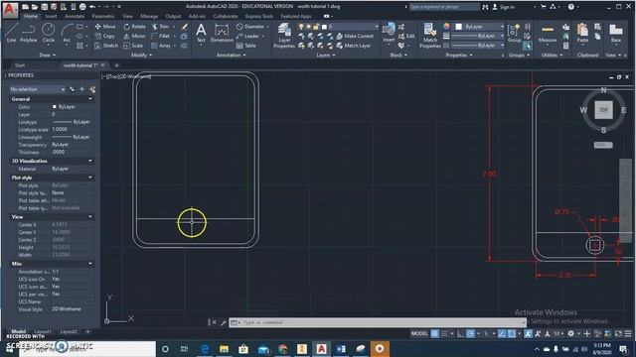The height and width of the screenshot is (357, 636).
Task: Activate the Fillet command
Action: pyautogui.click(x=161, y=36)
